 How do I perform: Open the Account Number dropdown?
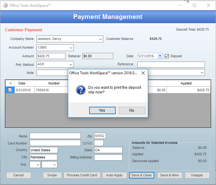click(71, 48)
